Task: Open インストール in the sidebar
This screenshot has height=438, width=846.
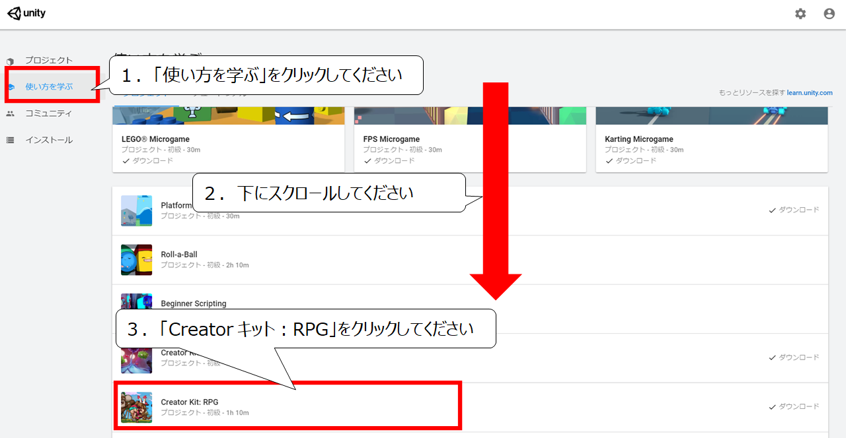Action: [x=49, y=140]
